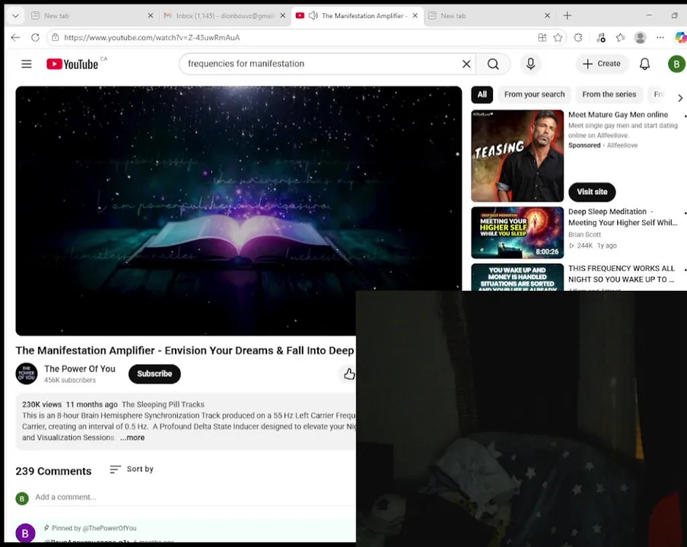
Task: Mute the tab using the speaker icon
Action: [313, 16]
